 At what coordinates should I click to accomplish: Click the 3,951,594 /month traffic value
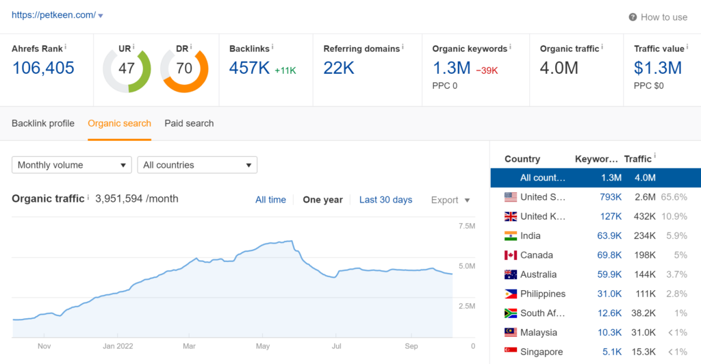pos(137,198)
